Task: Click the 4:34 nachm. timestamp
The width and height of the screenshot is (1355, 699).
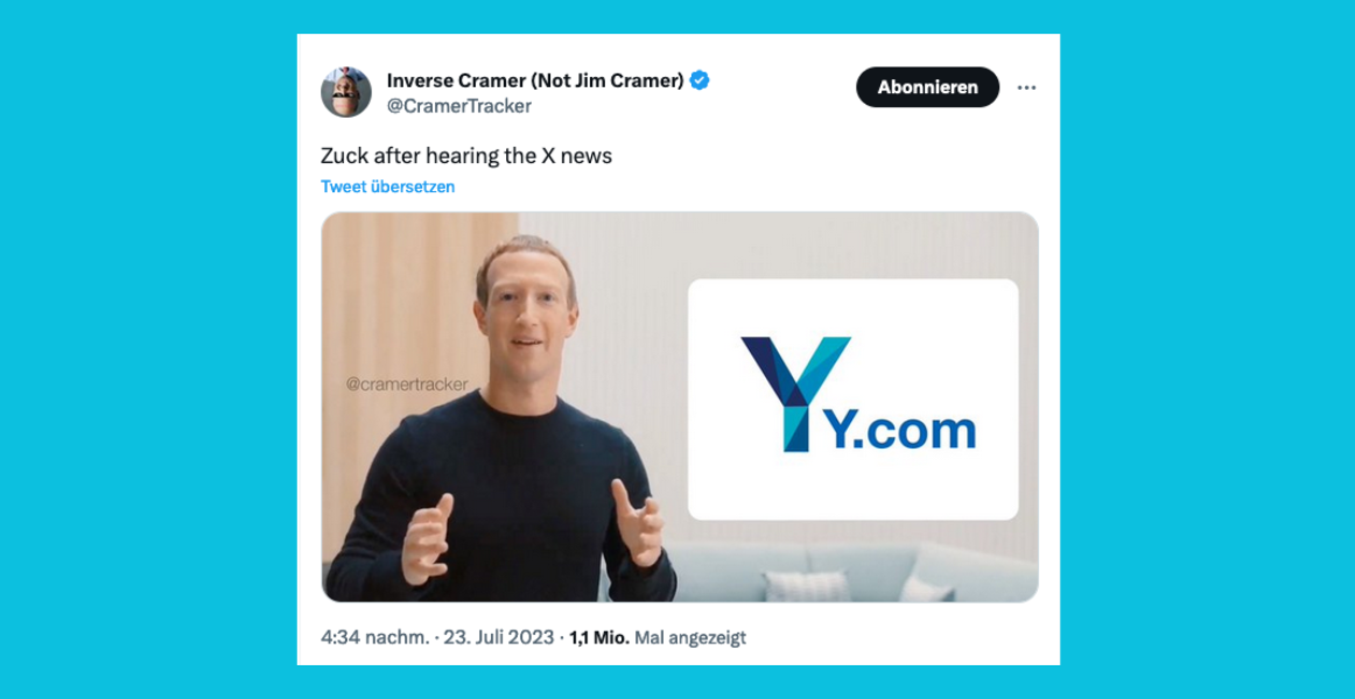Action: pos(375,638)
